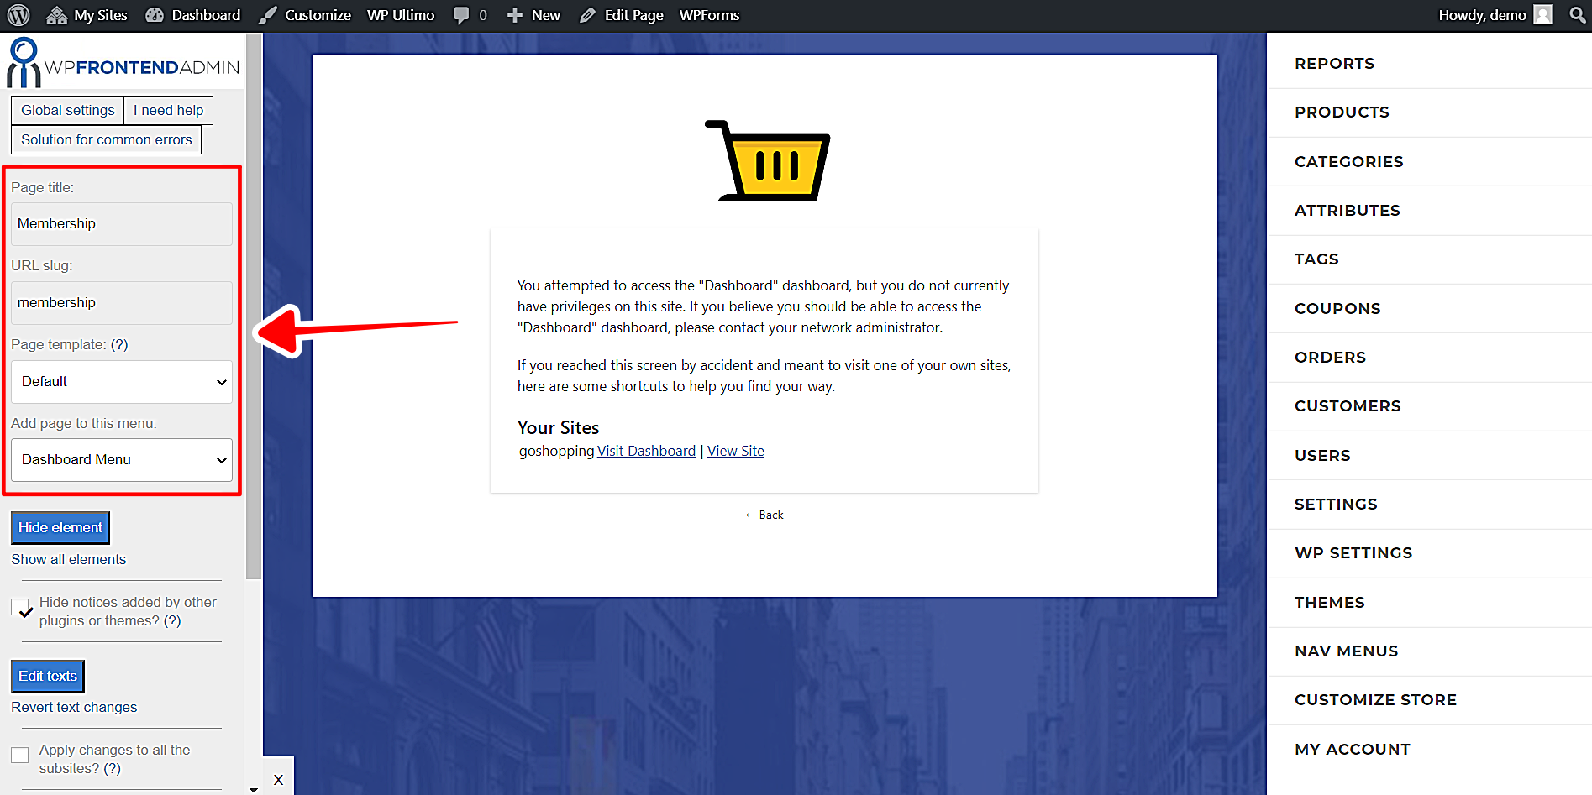Image resolution: width=1592 pixels, height=795 pixels.
Task: Click Revert text changes link
Action: tap(74, 707)
